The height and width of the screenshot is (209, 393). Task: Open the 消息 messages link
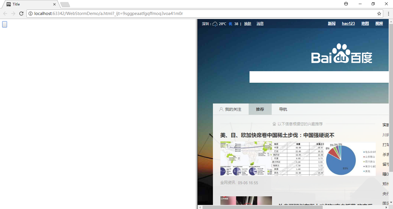coord(260,24)
